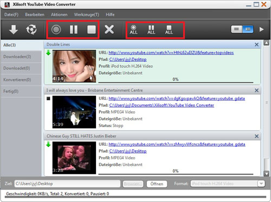Screen dimensions: 271x202
Task: Click the Öffnen button
Action: pyautogui.click(x=157, y=184)
